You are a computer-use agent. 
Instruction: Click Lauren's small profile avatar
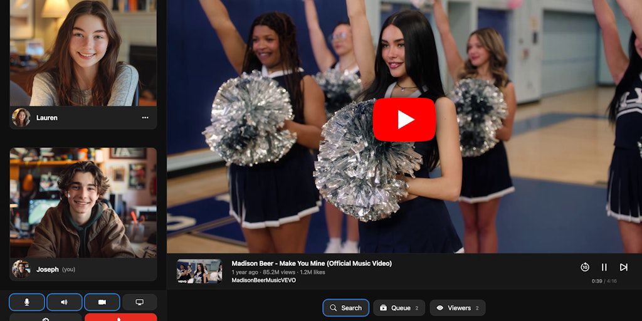[21, 118]
